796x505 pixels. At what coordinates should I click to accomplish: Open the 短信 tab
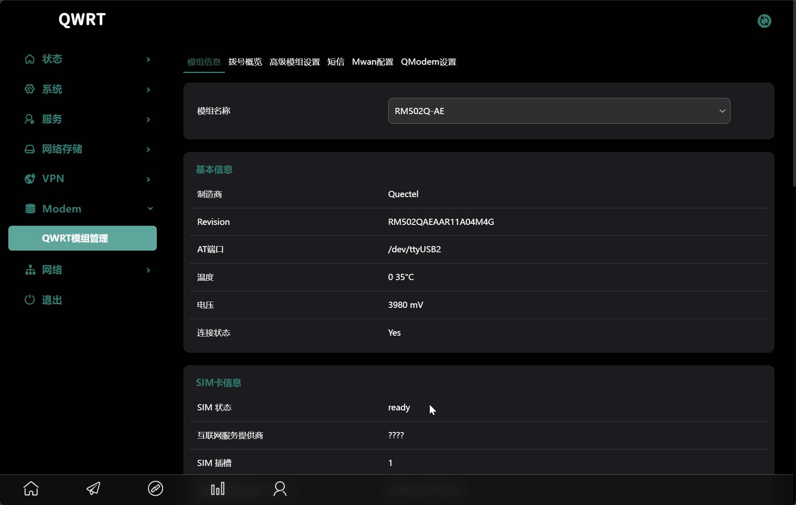336,62
